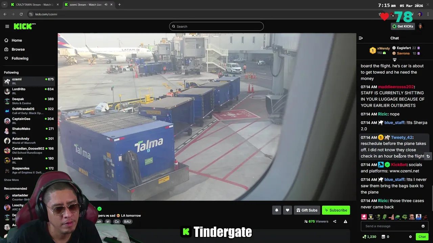The image size is (433, 243).
Task: Follow the channel with the heart icon
Action: click(x=288, y=210)
